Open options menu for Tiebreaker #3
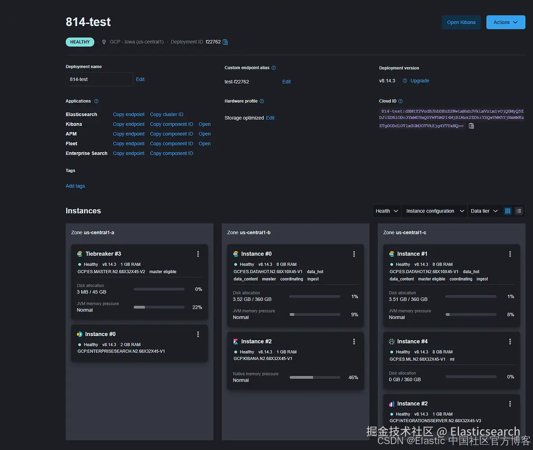 (198, 254)
